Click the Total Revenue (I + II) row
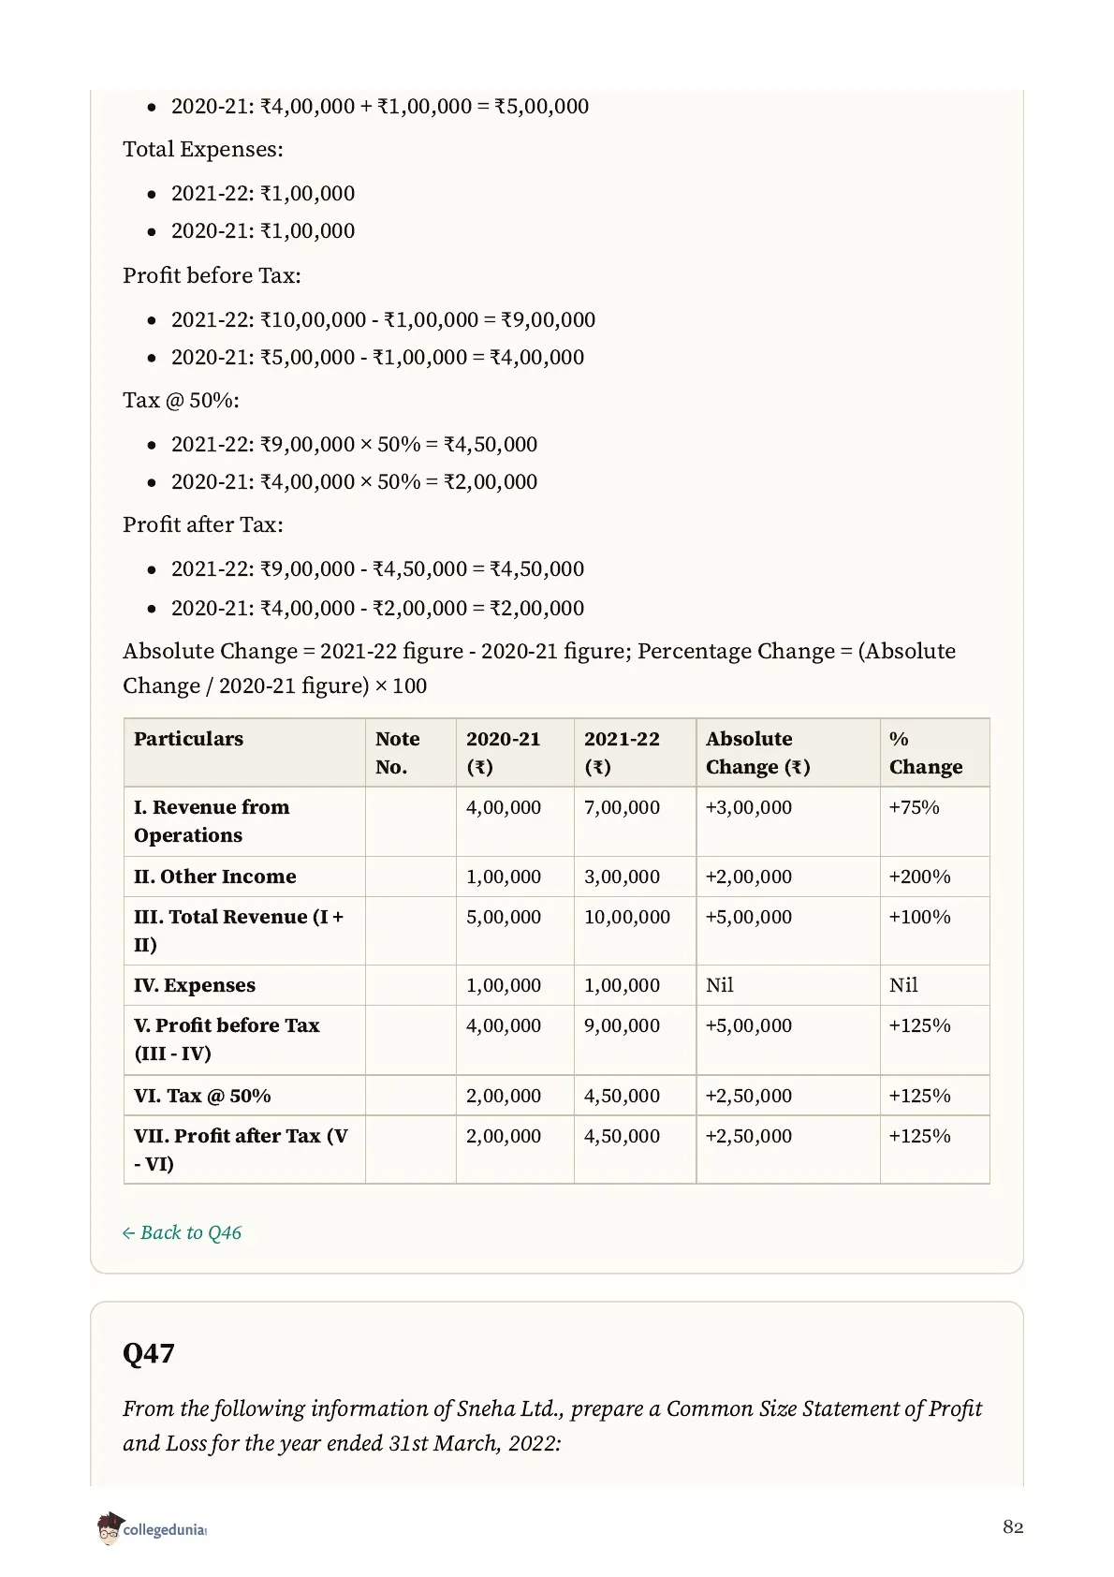The width and height of the screenshot is (1114, 1577). [x=556, y=931]
